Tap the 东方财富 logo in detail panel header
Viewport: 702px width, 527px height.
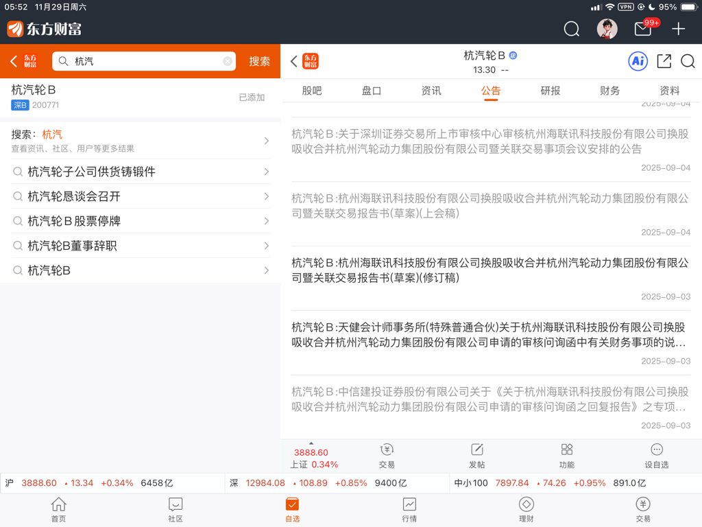pyautogui.click(x=311, y=61)
